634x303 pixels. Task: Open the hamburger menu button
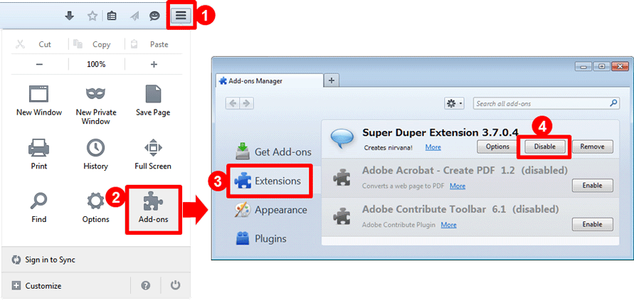tap(181, 16)
